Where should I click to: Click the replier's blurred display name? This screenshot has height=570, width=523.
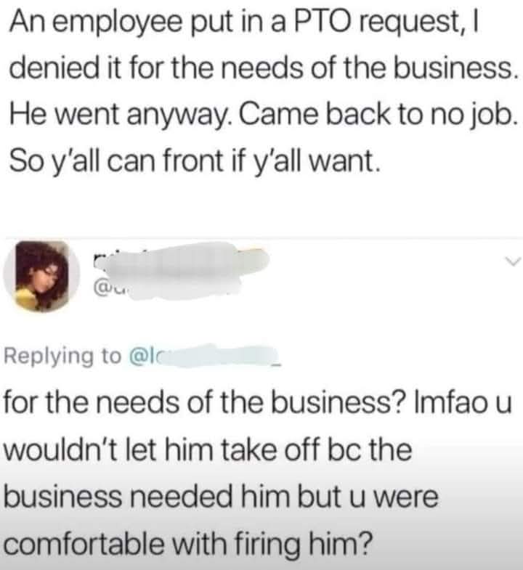181,260
